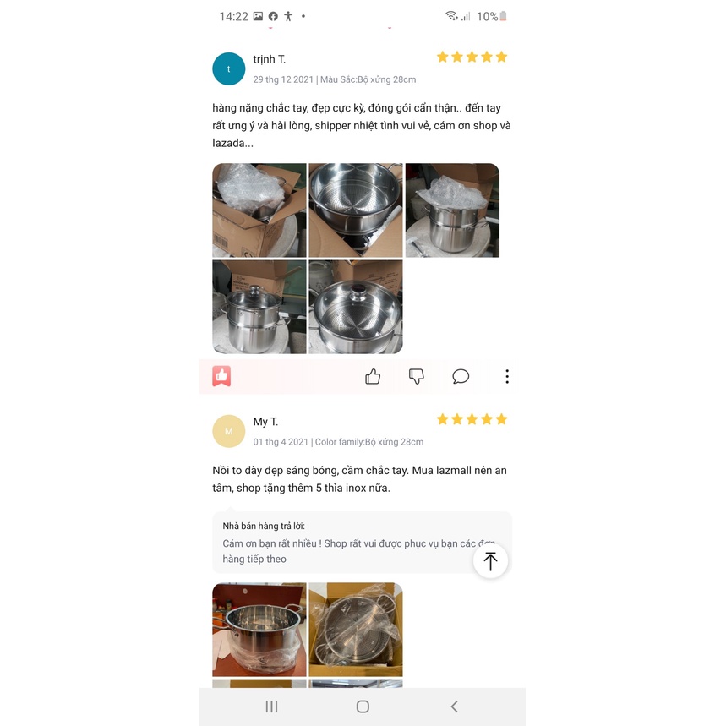The height and width of the screenshot is (726, 726).
Task: Tap the thumbs-down icon on trịnh T.'s review
Action: coord(417,376)
